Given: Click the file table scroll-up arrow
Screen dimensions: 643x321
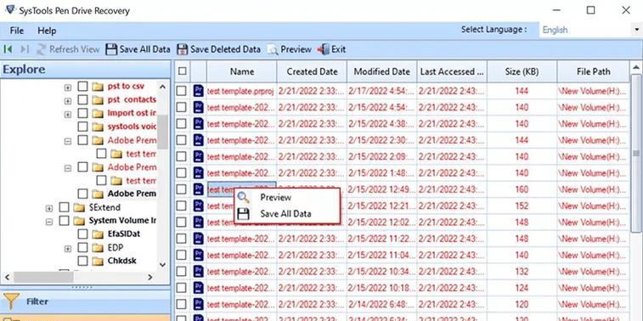Looking at the screenshot, I should click(x=636, y=67).
